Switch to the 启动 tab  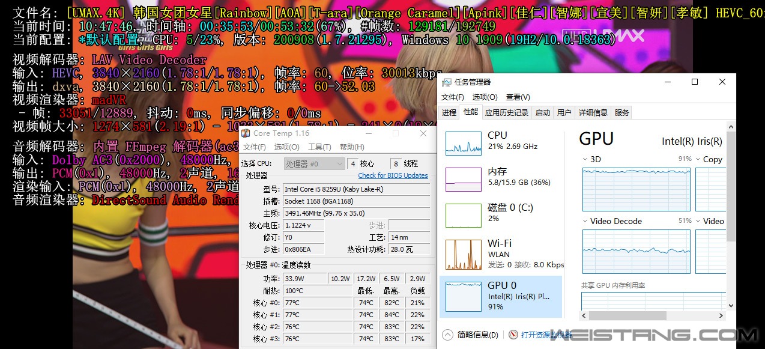click(543, 112)
